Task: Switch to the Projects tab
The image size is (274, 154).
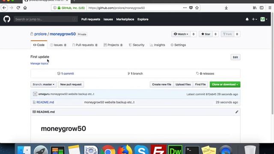Action: [x=113, y=45]
